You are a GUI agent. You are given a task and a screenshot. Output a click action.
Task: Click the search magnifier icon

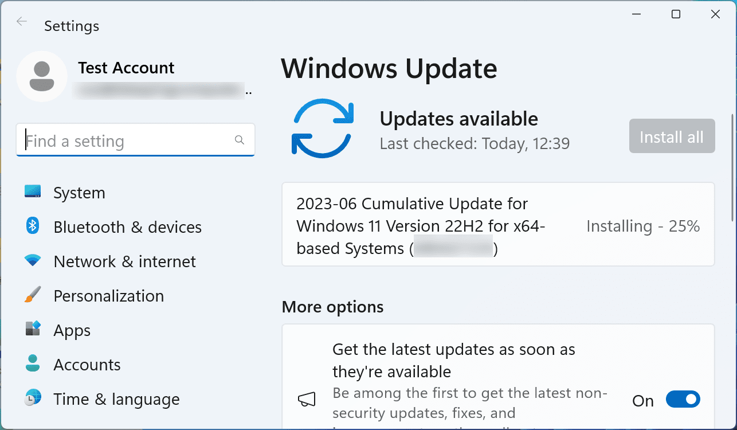click(x=239, y=140)
